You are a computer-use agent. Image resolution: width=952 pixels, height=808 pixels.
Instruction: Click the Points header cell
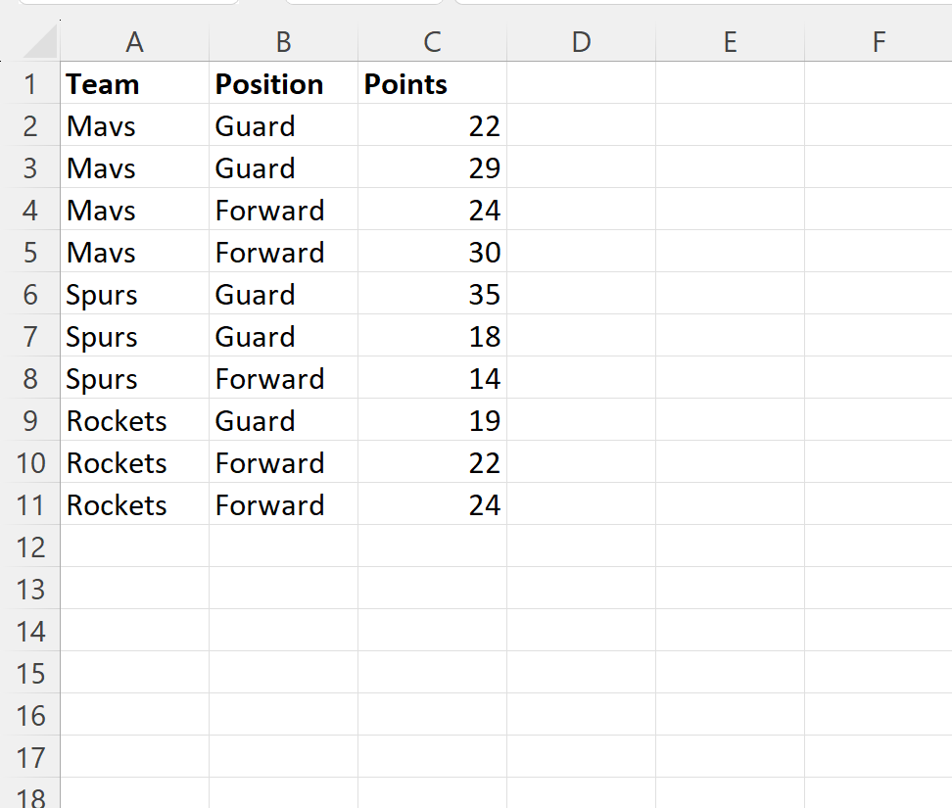[x=432, y=84]
